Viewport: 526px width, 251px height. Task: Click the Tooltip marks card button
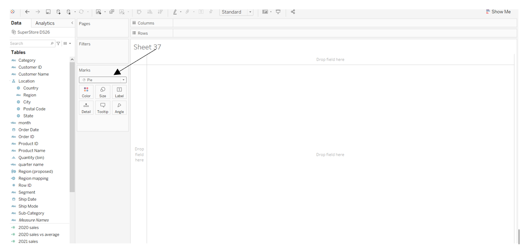click(x=103, y=108)
